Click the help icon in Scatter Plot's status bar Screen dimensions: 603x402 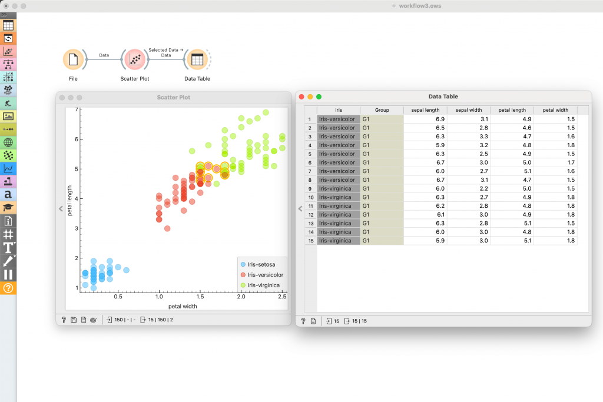(x=64, y=320)
